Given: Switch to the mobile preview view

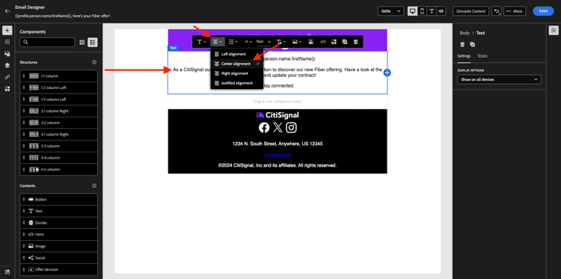Looking at the screenshot, I should tap(422, 11).
